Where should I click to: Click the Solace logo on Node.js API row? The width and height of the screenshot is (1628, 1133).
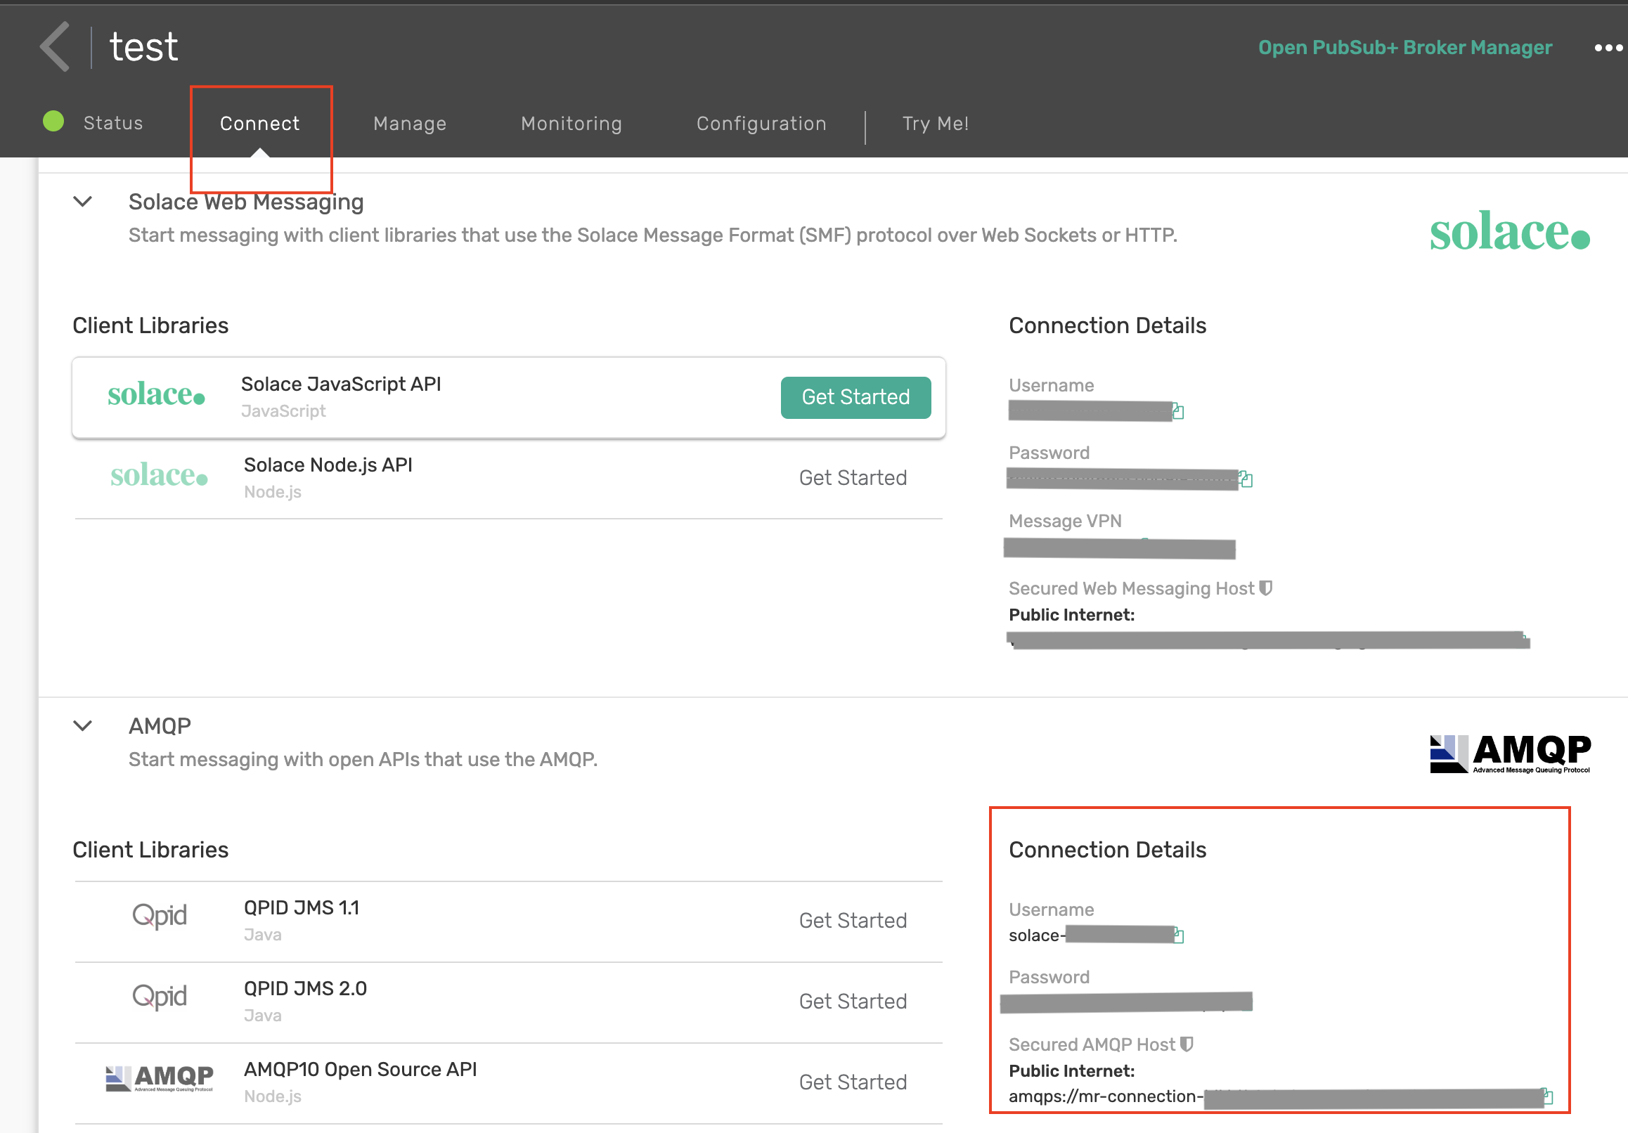[x=159, y=476]
